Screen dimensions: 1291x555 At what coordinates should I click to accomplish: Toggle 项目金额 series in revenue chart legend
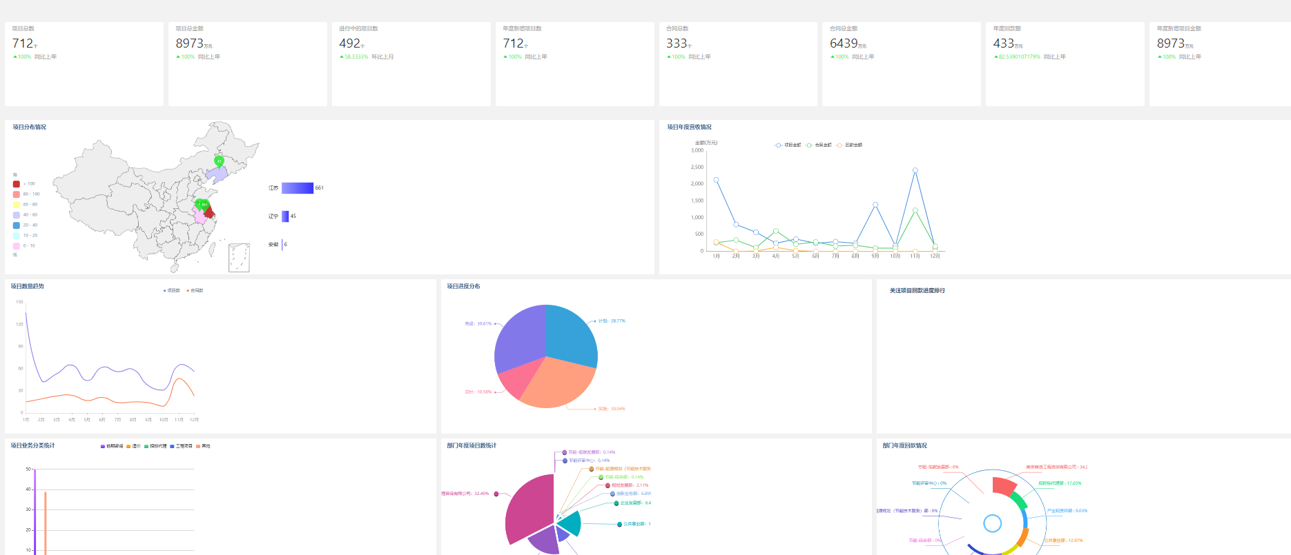(788, 145)
